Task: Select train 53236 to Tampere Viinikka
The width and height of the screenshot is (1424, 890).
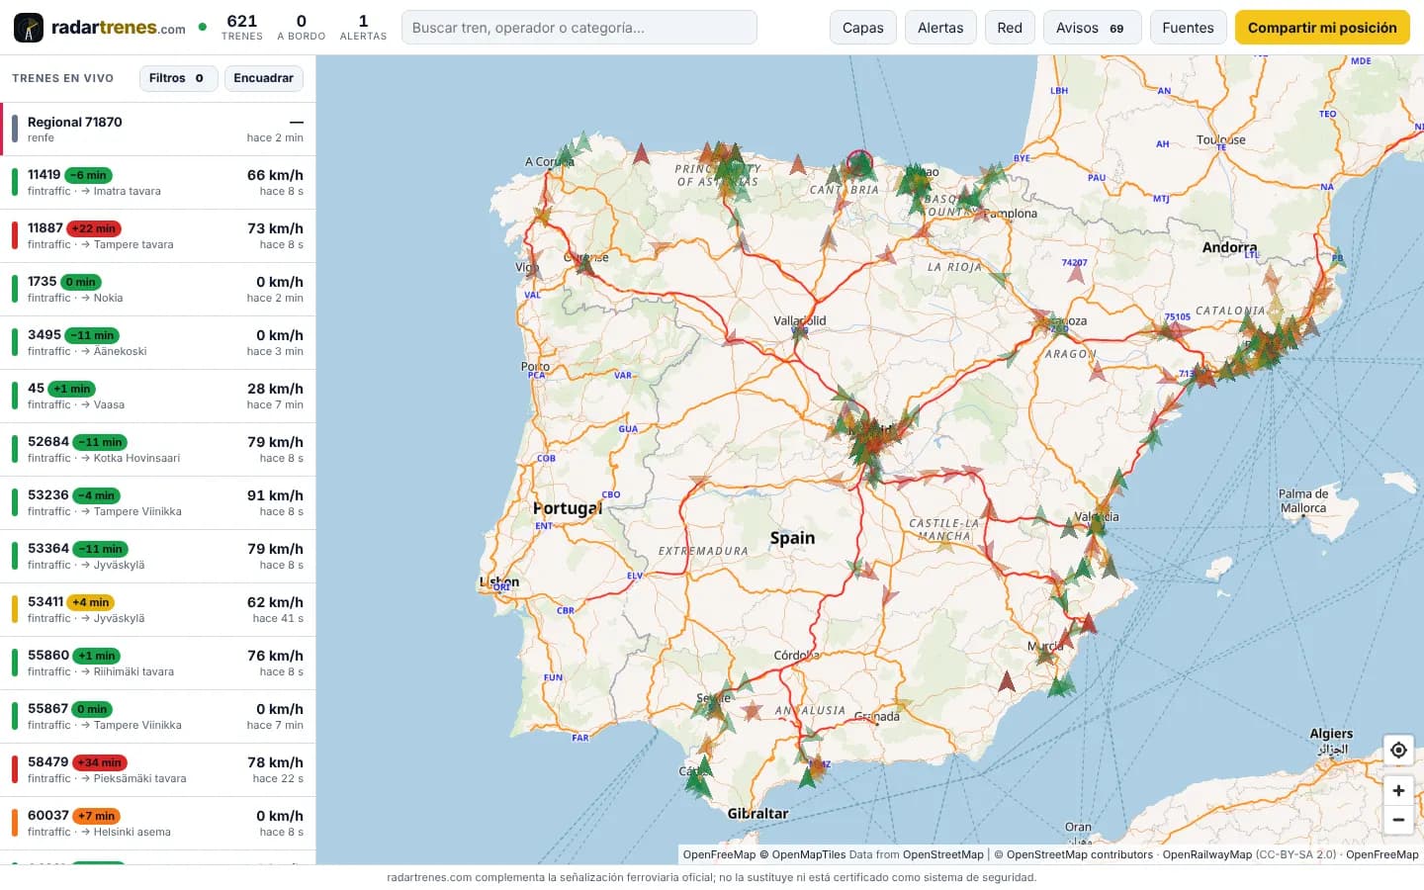Action: pos(158,503)
